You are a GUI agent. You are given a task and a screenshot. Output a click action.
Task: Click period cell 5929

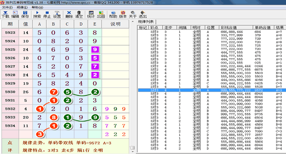(10, 83)
